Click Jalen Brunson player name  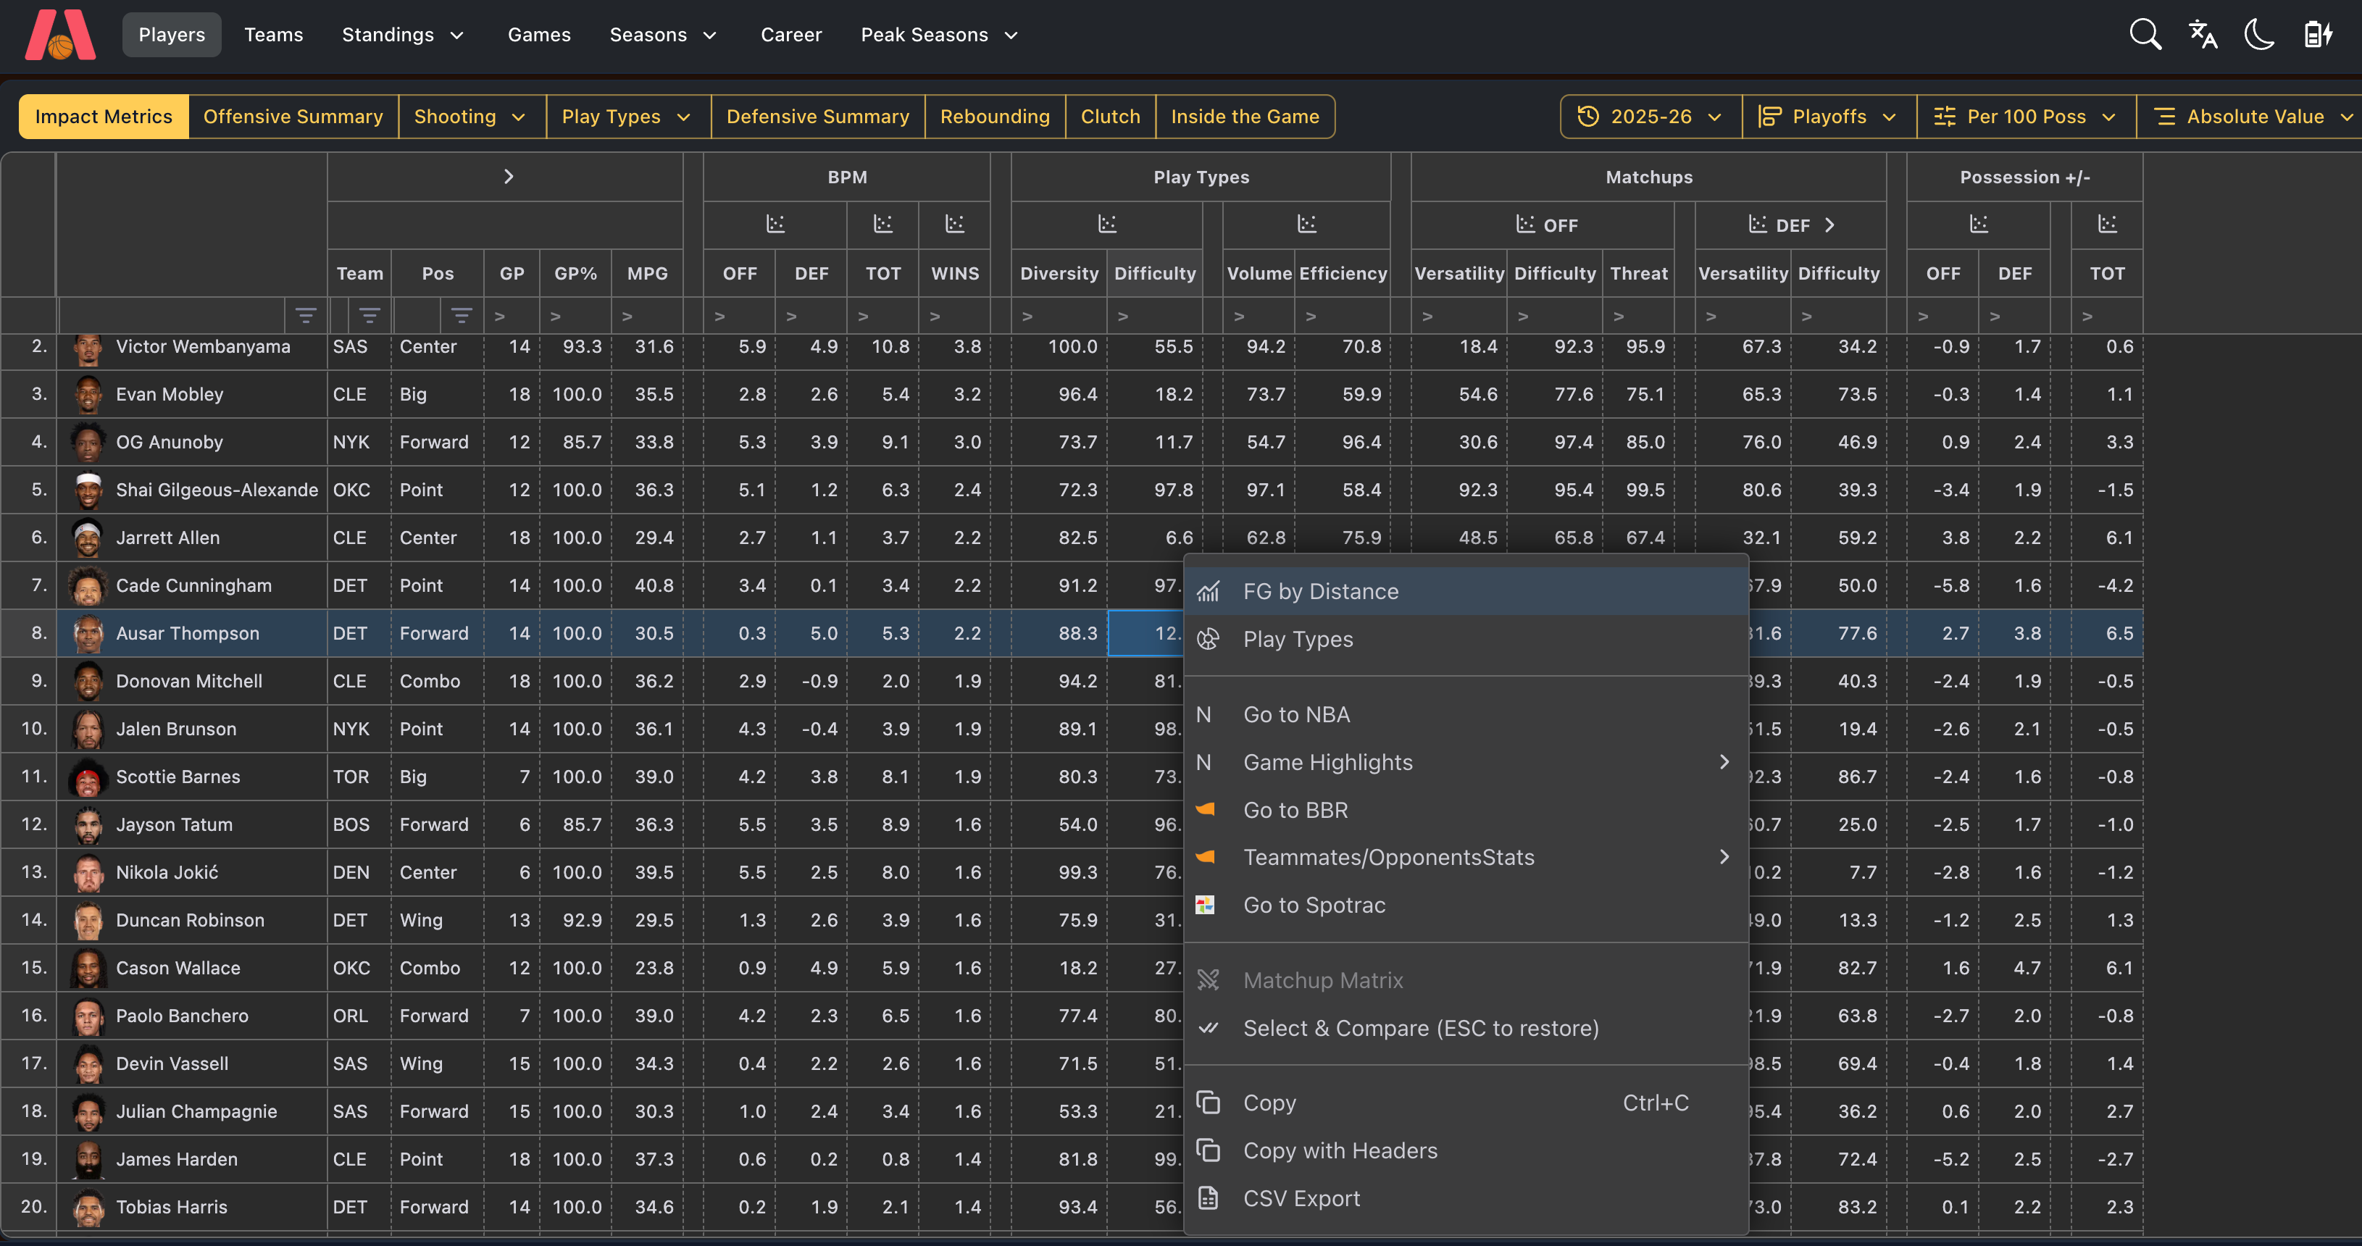tap(176, 729)
